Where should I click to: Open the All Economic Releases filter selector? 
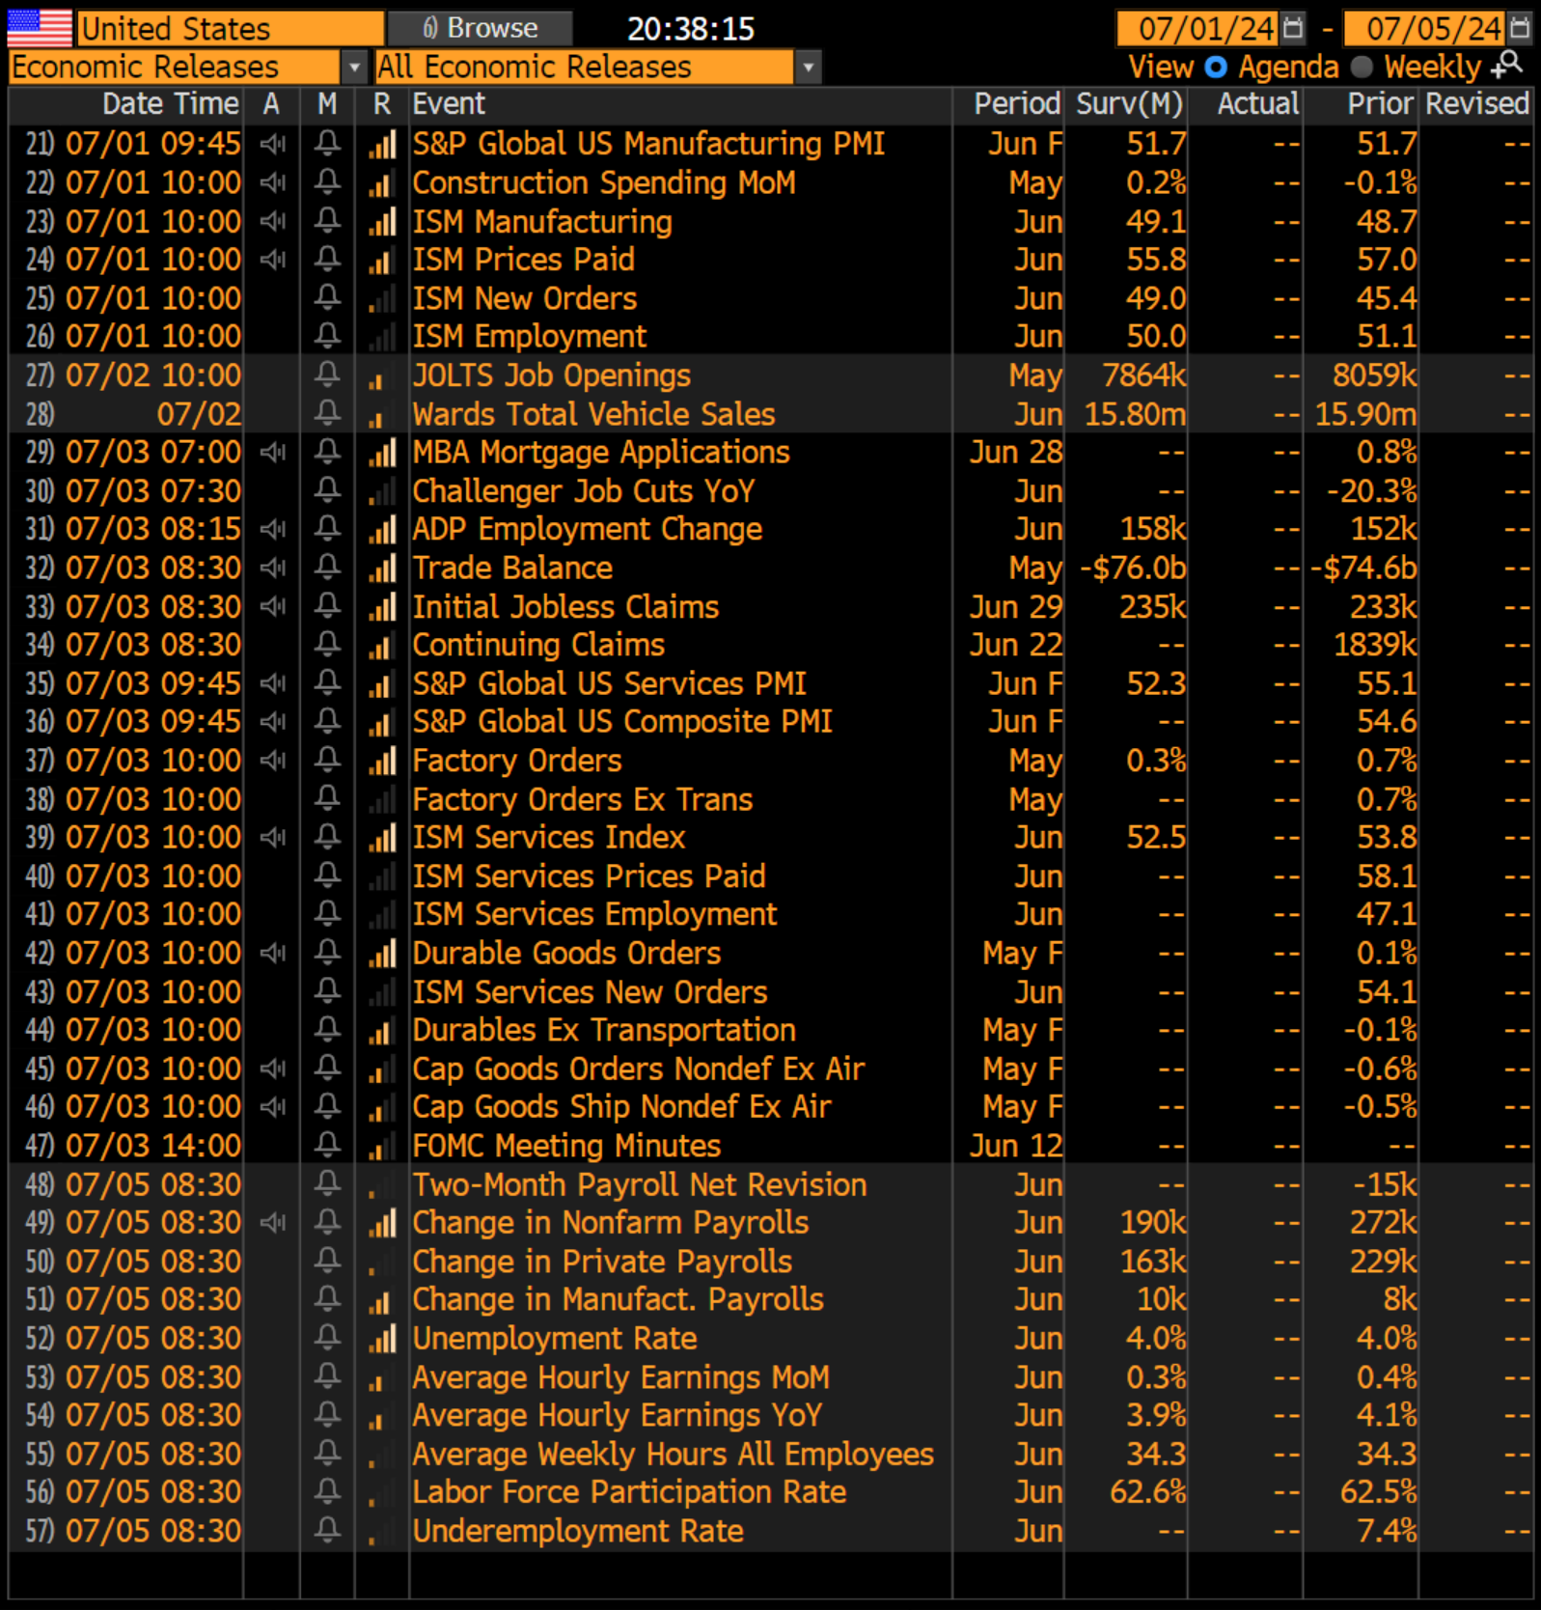(x=585, y=67)
